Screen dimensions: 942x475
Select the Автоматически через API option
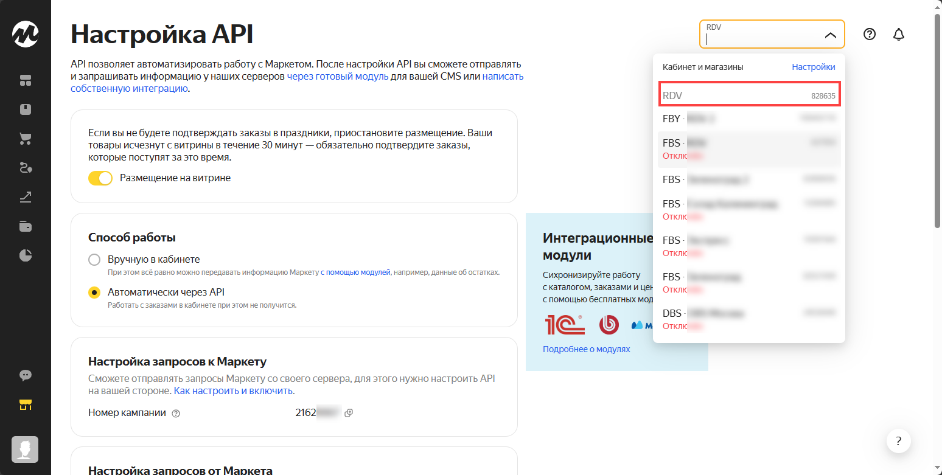94,293
